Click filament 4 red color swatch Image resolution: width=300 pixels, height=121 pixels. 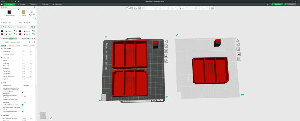click(x=20, y=34)
